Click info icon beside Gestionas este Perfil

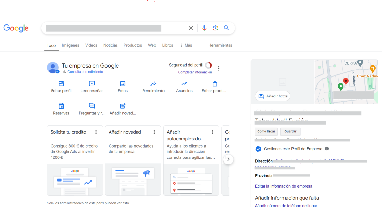(327, 149)
